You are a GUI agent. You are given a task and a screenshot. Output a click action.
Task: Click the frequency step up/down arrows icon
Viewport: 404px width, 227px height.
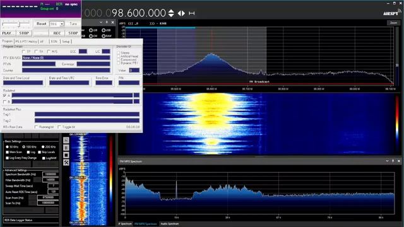(x=171, y=13)
